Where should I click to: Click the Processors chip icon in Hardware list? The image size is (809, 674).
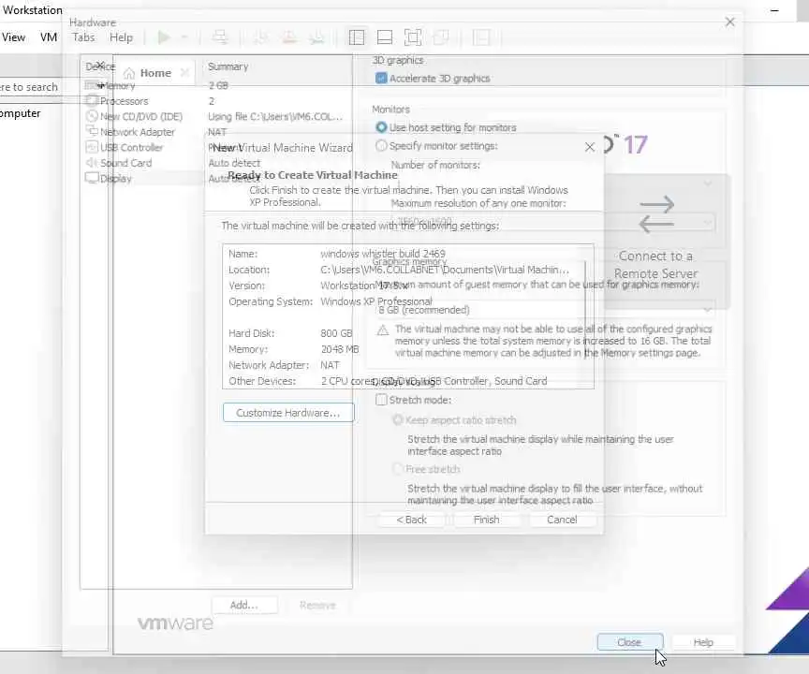click(92, 100)
